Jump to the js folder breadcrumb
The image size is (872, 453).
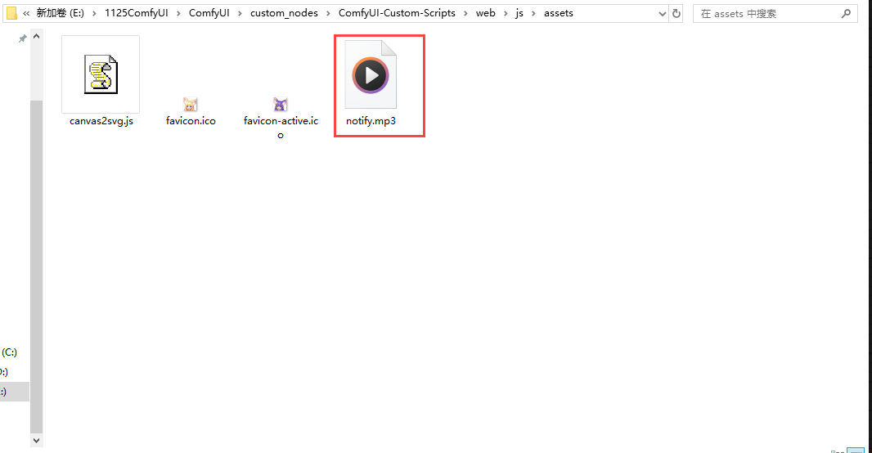[519, 14]
